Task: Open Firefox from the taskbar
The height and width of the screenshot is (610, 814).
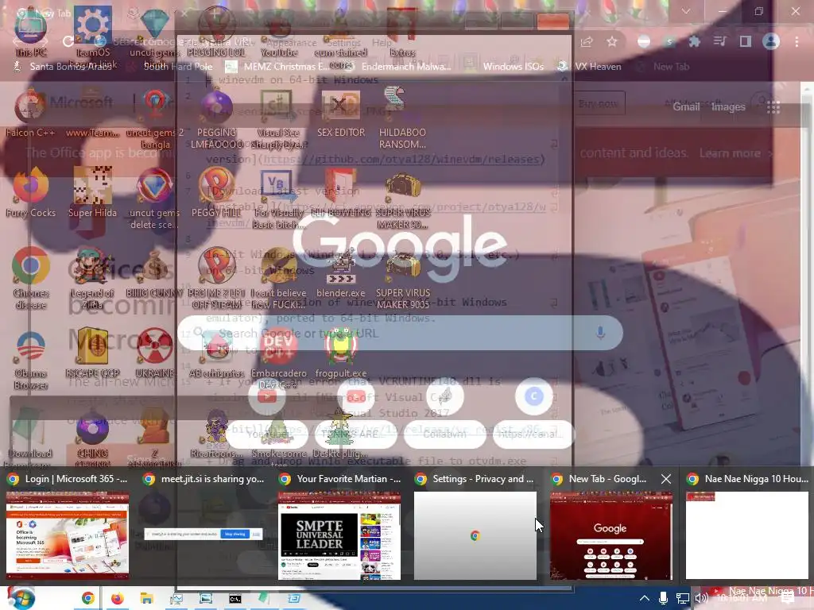Action: pos(118,598)
